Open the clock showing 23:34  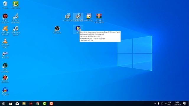tap(177, 103)
